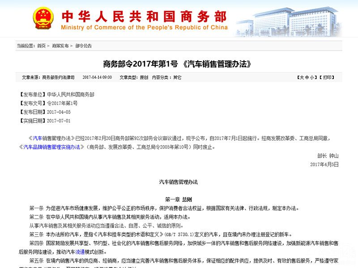Open 政策发布 breadcrumb link

tap(60, 46)
